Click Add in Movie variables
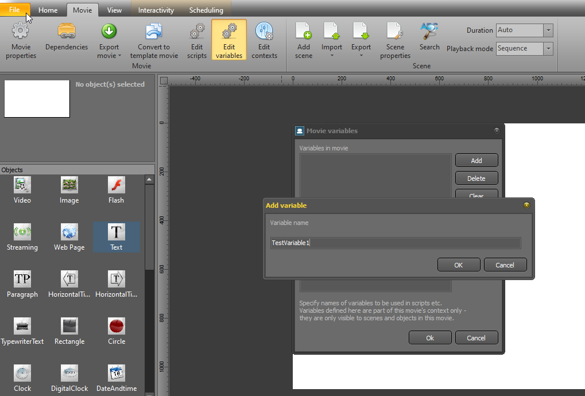This screenshot has width=585, height=396. [x=476, y=160]
